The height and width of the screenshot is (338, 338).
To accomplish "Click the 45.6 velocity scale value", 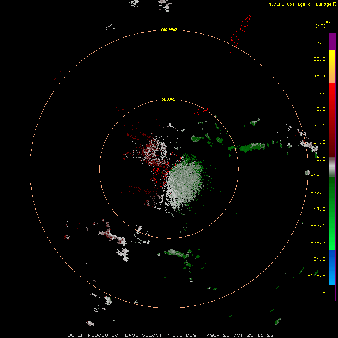I will point(320,109).
